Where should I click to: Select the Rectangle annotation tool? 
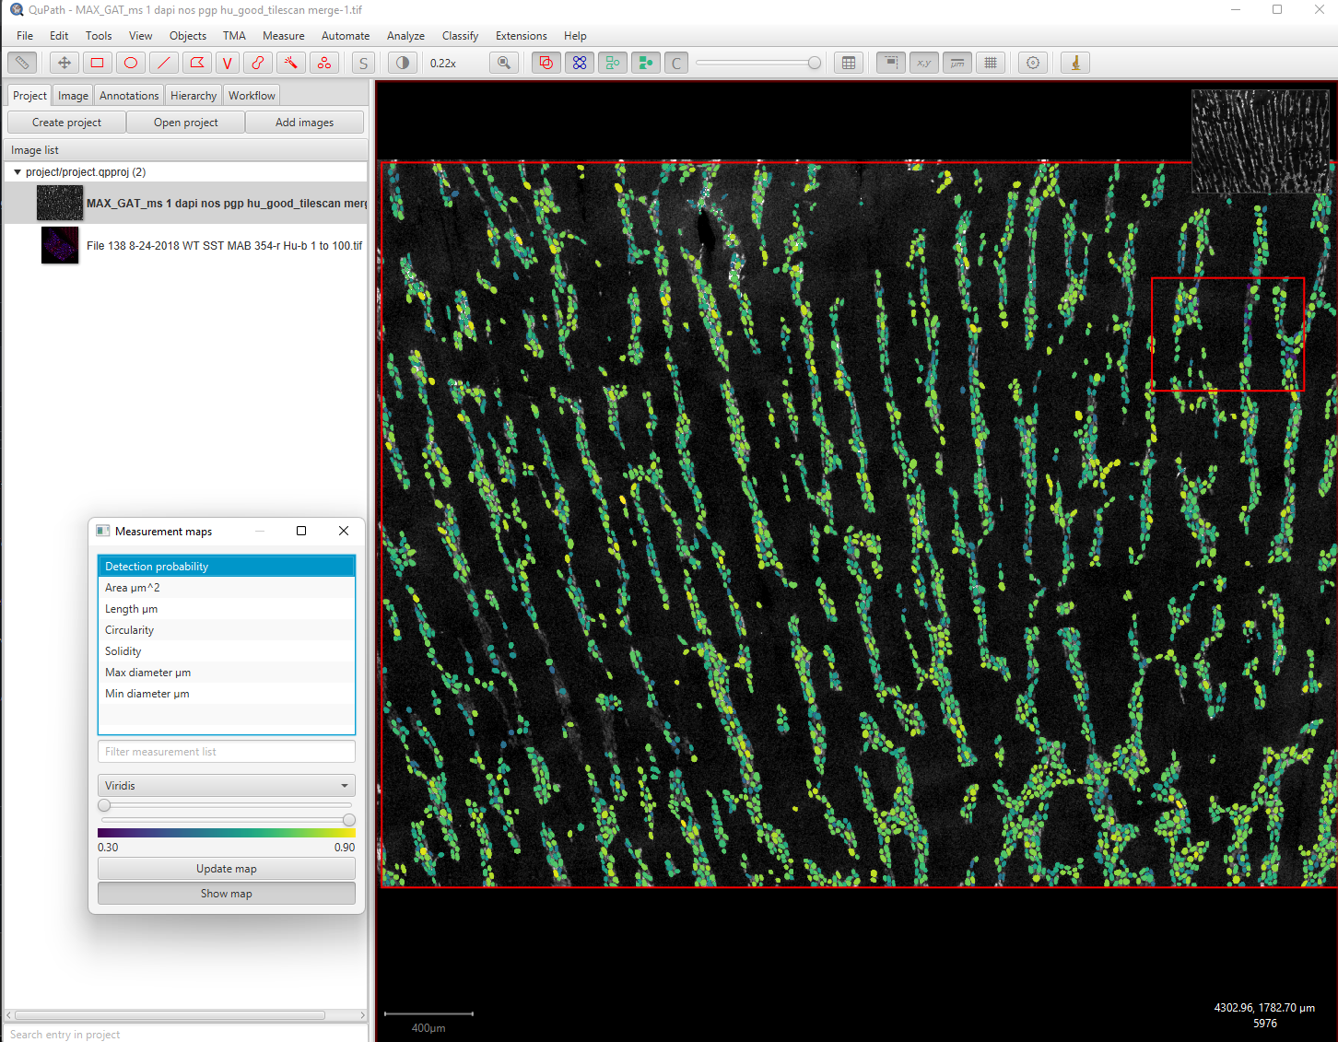coord(97,63)
